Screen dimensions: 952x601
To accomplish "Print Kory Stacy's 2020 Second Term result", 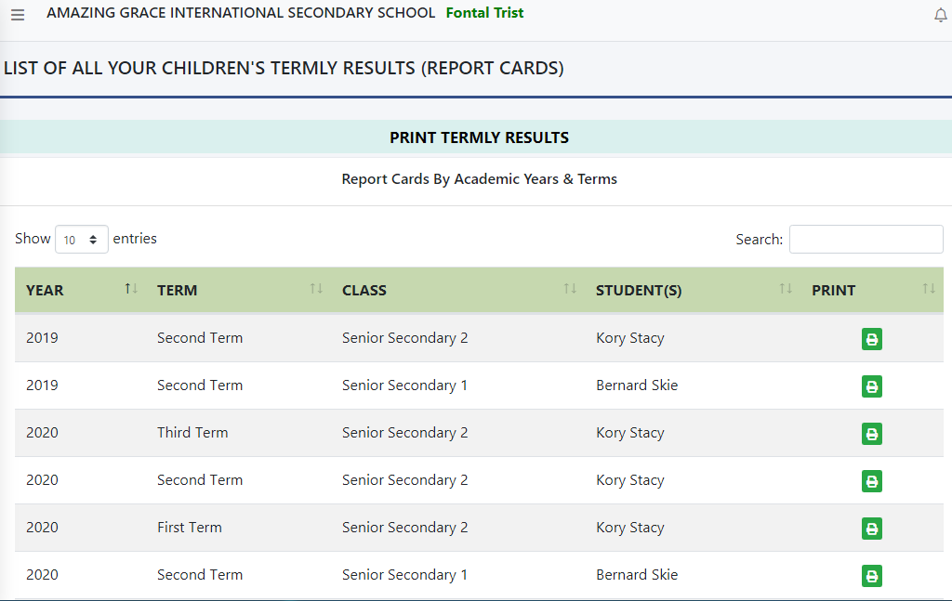I will (871, 481).
